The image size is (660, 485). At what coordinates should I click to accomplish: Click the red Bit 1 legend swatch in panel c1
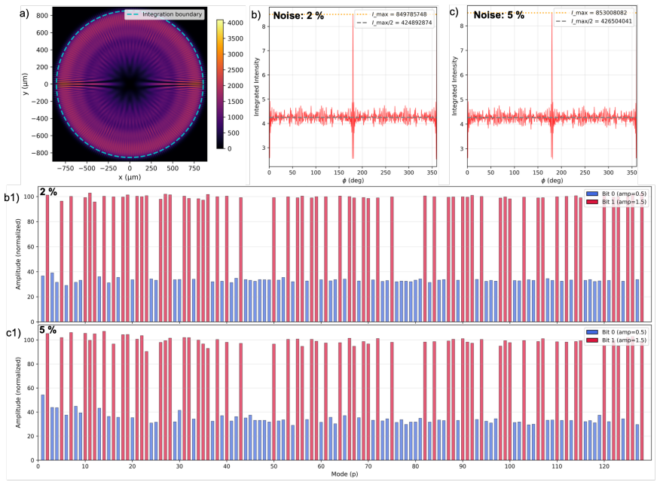(592, 340)
